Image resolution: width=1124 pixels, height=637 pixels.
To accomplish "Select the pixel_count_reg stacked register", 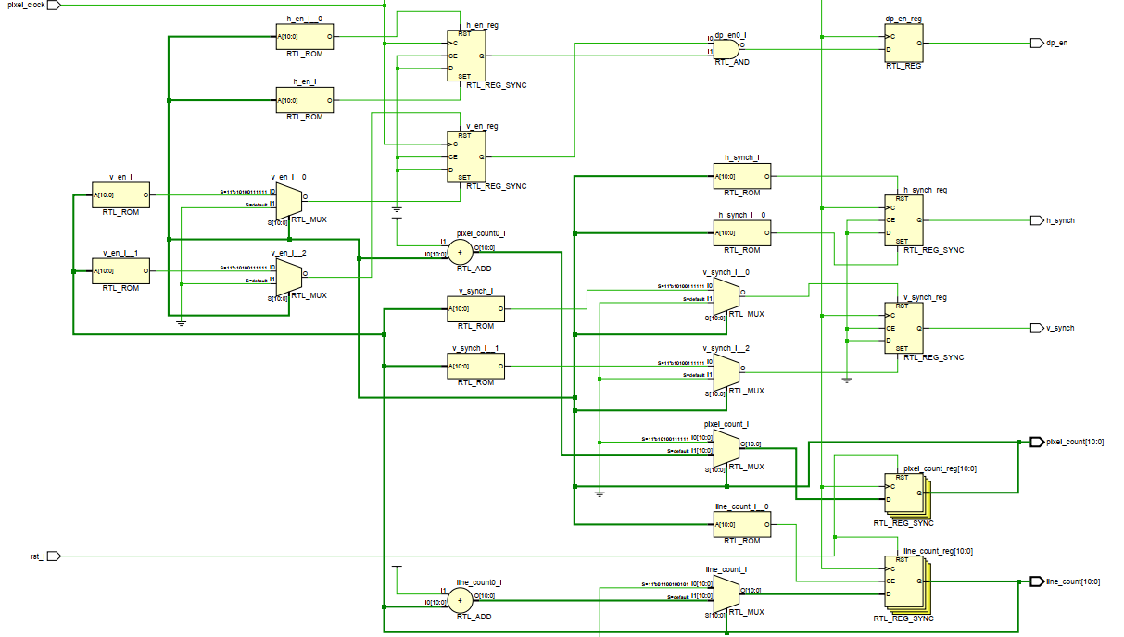I will tap(903, 491).
